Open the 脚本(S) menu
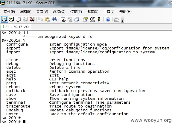The width and height of the screenshot is (172, 123). pyautogui.click(x=92, y=12)
